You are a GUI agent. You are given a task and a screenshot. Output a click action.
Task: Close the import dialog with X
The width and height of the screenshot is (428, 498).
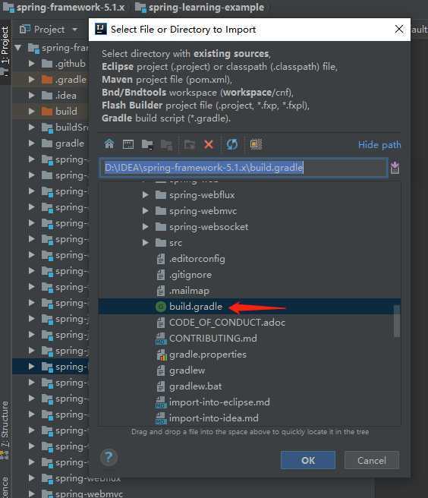[x=399, y=29]
